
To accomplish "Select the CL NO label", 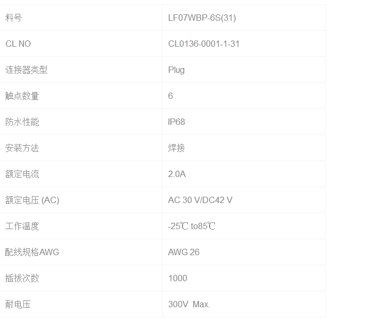I will click(18, 44).
